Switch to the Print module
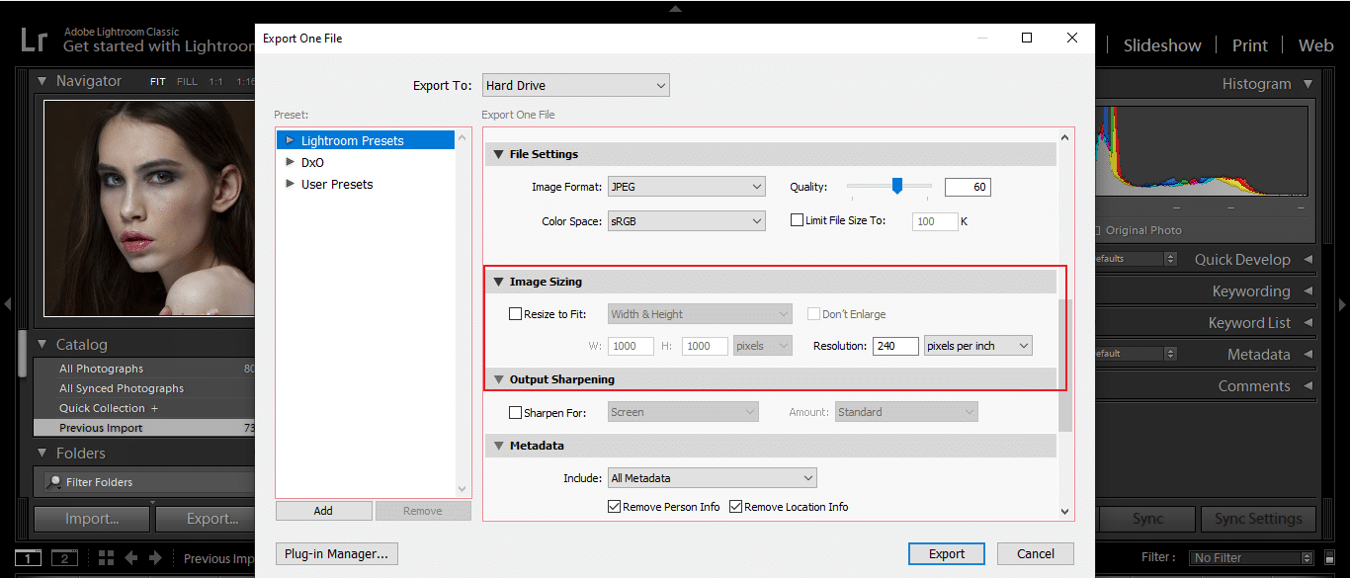The width and height of the screenshot is (1350, 578). (x=1249, y=44)
